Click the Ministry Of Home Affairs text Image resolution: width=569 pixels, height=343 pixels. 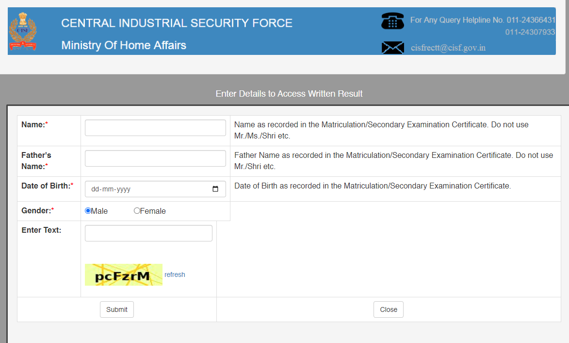pos(124,45)
